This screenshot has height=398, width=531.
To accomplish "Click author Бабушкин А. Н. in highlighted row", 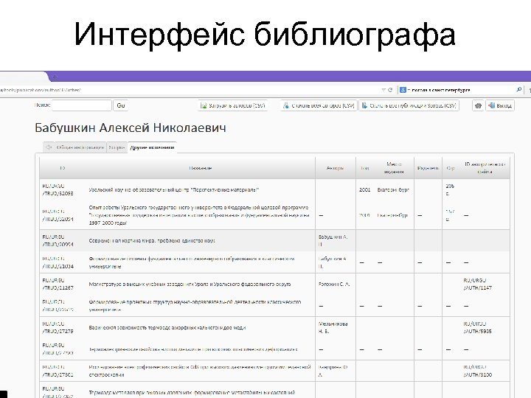I will 333,240.
